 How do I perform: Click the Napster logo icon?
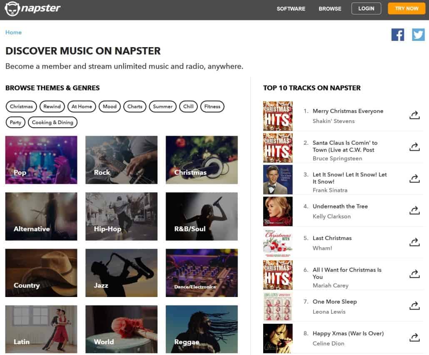click(12, 8)
